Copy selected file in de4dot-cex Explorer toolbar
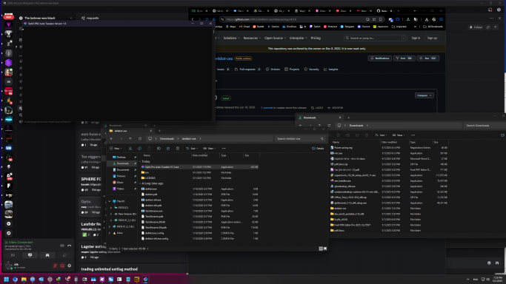506x284 pixels. 139,149
